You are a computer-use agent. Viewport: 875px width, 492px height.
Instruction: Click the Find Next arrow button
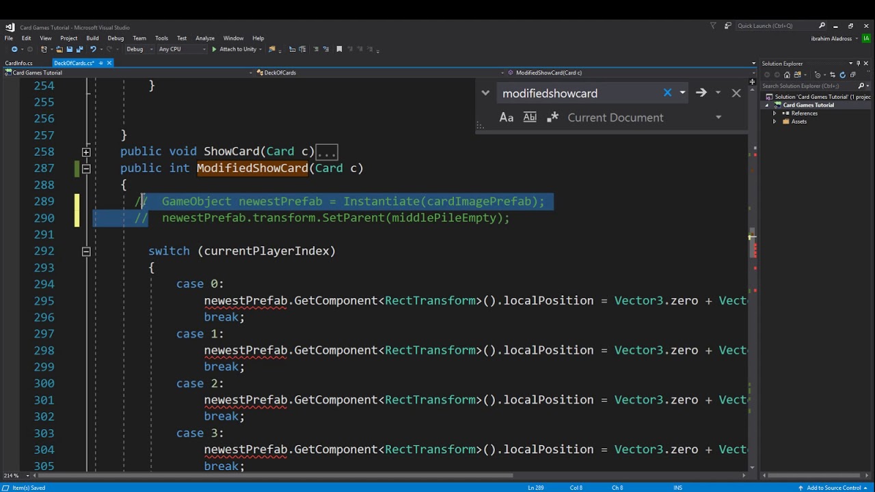point(701,93)
